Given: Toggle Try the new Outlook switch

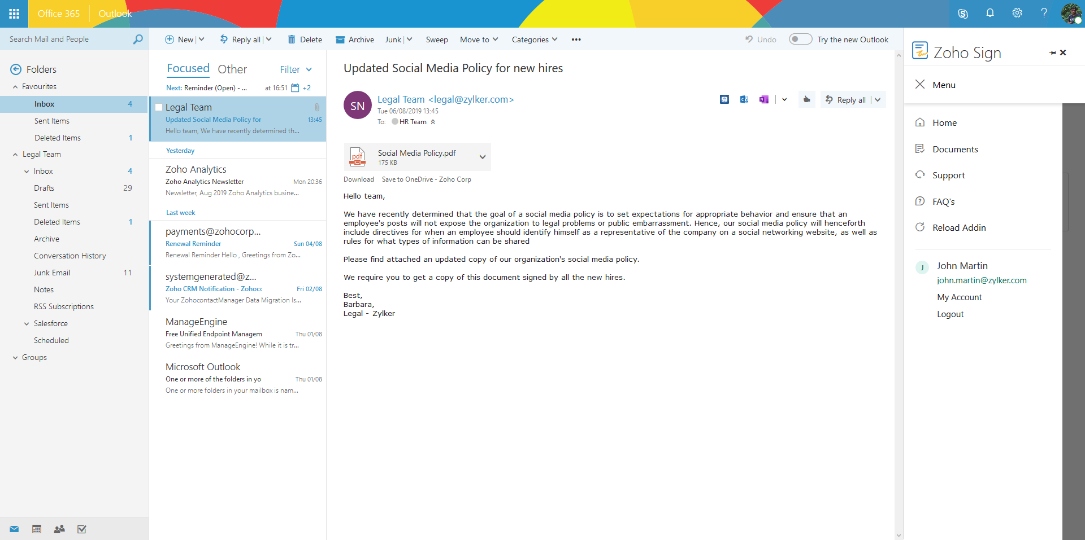Looking at the screenshot, I should coord(800,39).
